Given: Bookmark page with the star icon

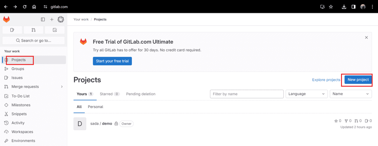Looking at the screenshot, I should pyautogui.click(x=331, y=7).
